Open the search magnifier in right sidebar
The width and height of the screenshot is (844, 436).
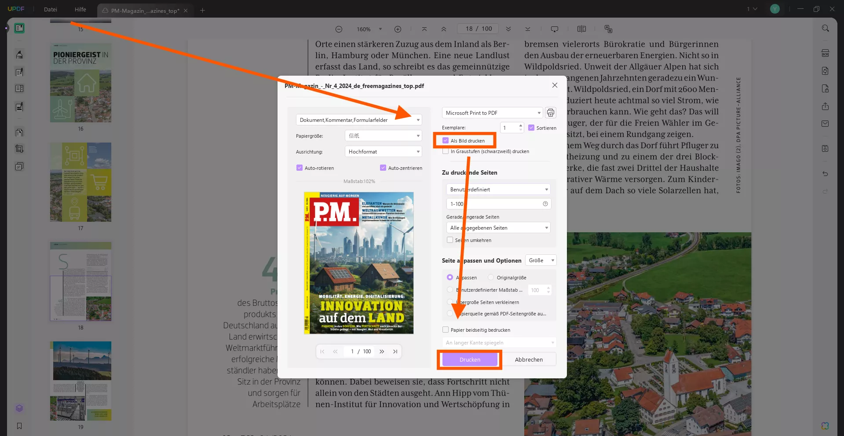coord(826,28)
